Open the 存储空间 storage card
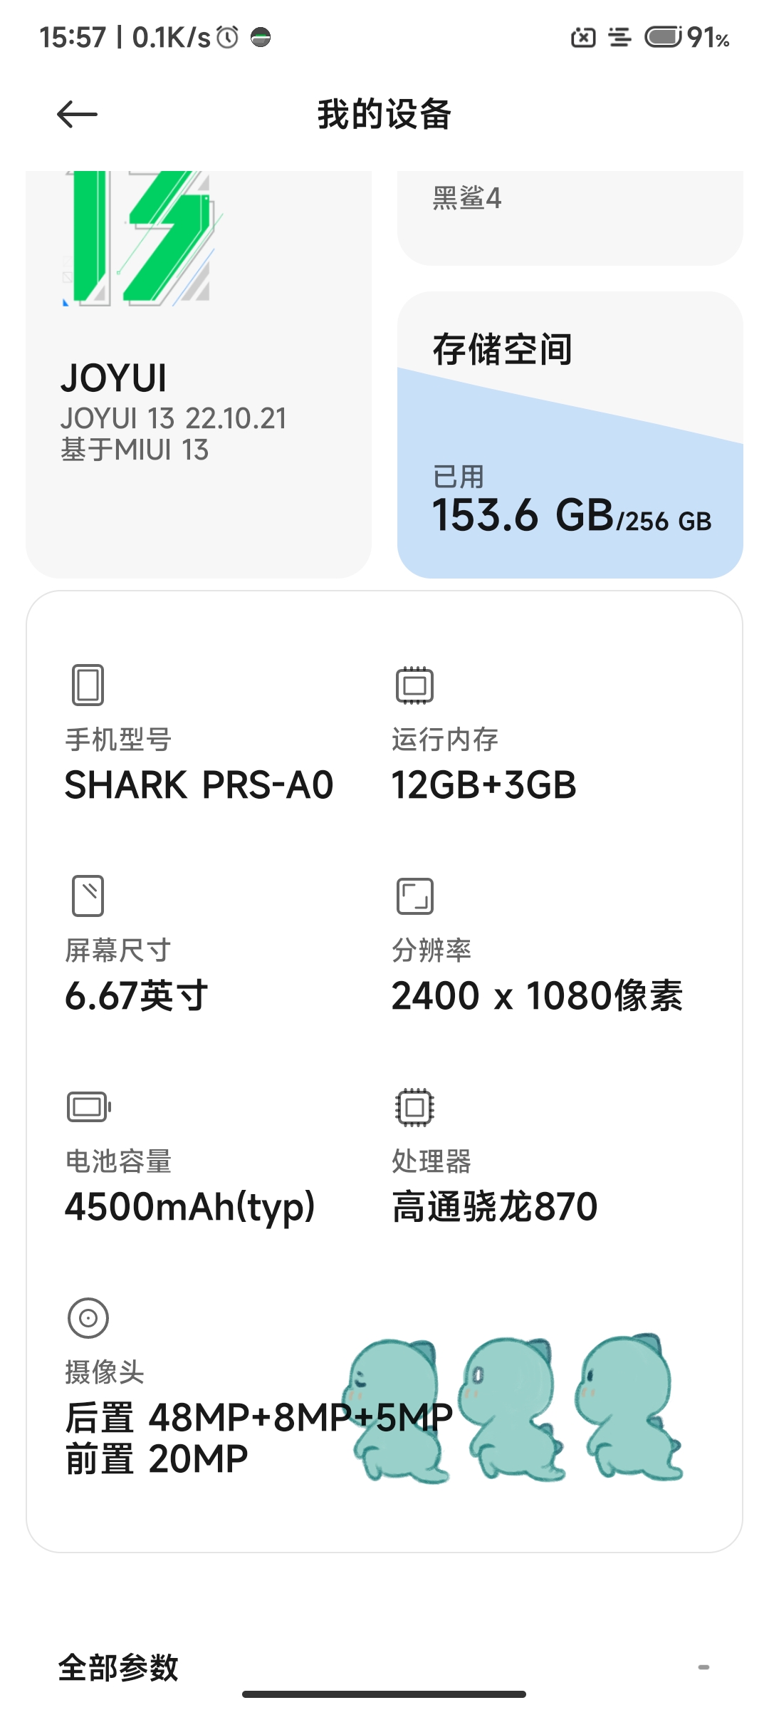Screen dimensions: 769x1710 [x=570, y=435]
